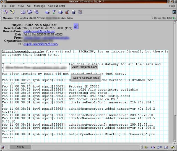The image size is (177, 151).
Task: Open the File menu
Action: click(x=4, y=6)
